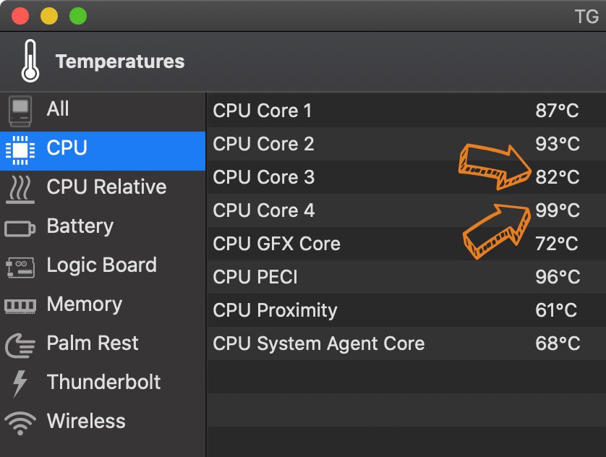Click the old Mac computer icon beside All
606x457 pixels.
click(20, 111)
